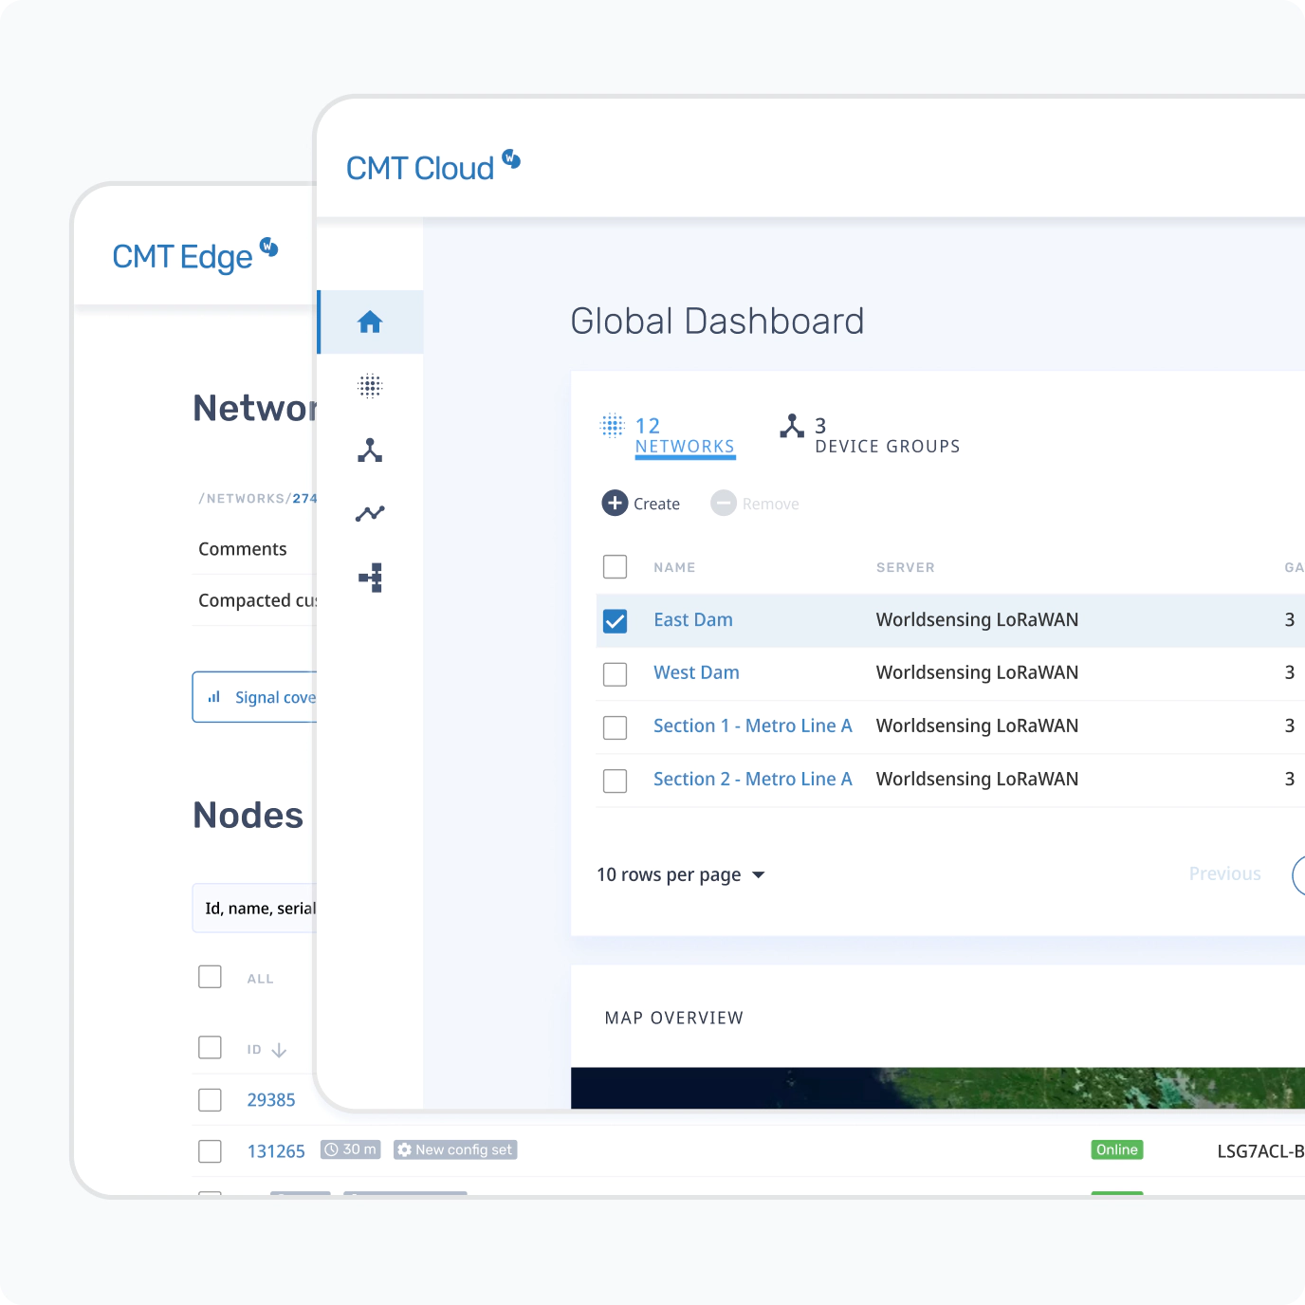This screenshot has width=1305, height=1305.
Task: Click the minus Remove icon
Action: [x=724, y=503]
